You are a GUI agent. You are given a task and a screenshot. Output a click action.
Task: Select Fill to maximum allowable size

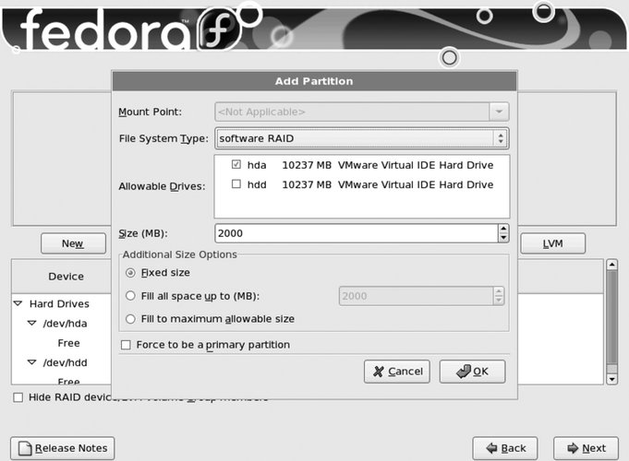(130, 319)
